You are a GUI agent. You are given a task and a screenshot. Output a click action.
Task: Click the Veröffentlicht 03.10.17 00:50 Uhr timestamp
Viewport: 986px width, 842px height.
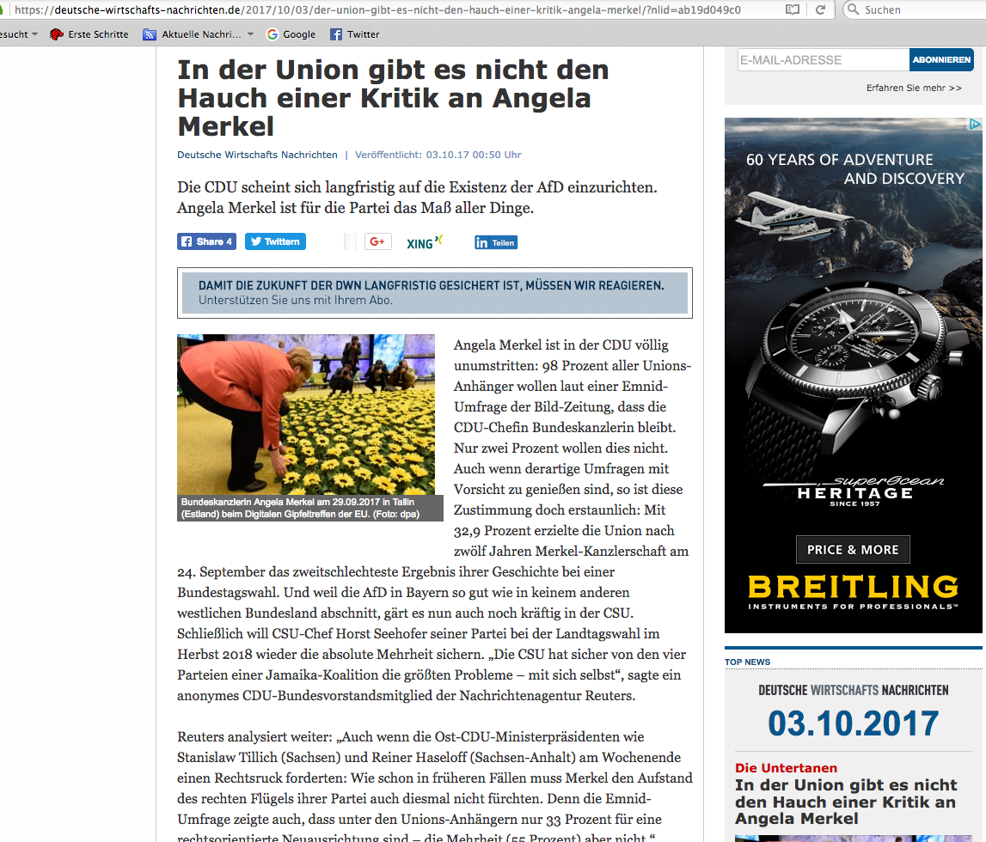click(438, 155)
